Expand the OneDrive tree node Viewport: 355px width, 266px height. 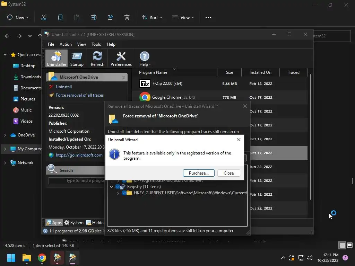coord(5,135)
